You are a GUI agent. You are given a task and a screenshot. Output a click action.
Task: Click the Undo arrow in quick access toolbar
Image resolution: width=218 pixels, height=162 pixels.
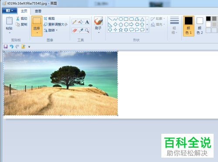[x=11, y=46]
